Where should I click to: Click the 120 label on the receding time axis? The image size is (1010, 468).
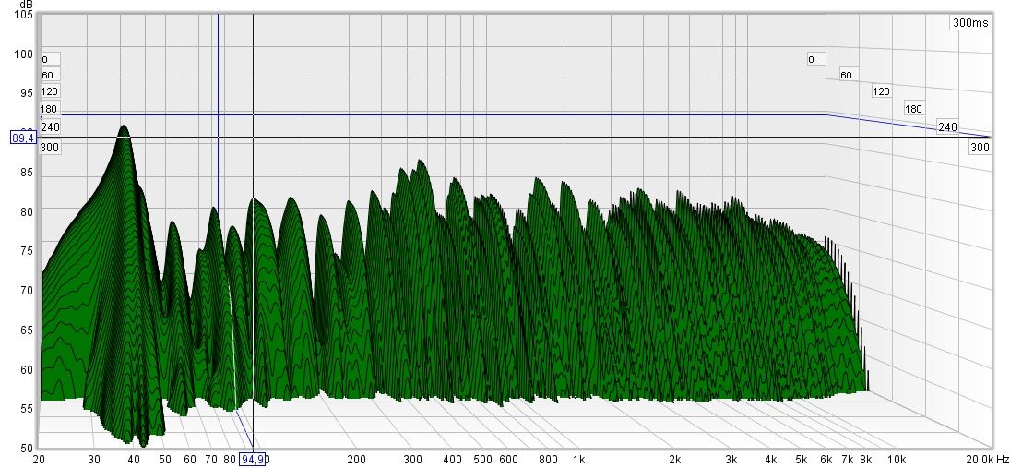[x=881, y=91]
